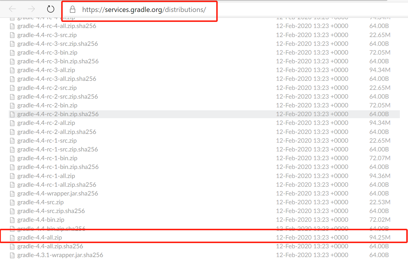This screenshot has width=408, height=260.
Task: Click file icon beside gradle-4.4-all.zip.sha256
Action: pyautogui.click(x=12, y=247)
